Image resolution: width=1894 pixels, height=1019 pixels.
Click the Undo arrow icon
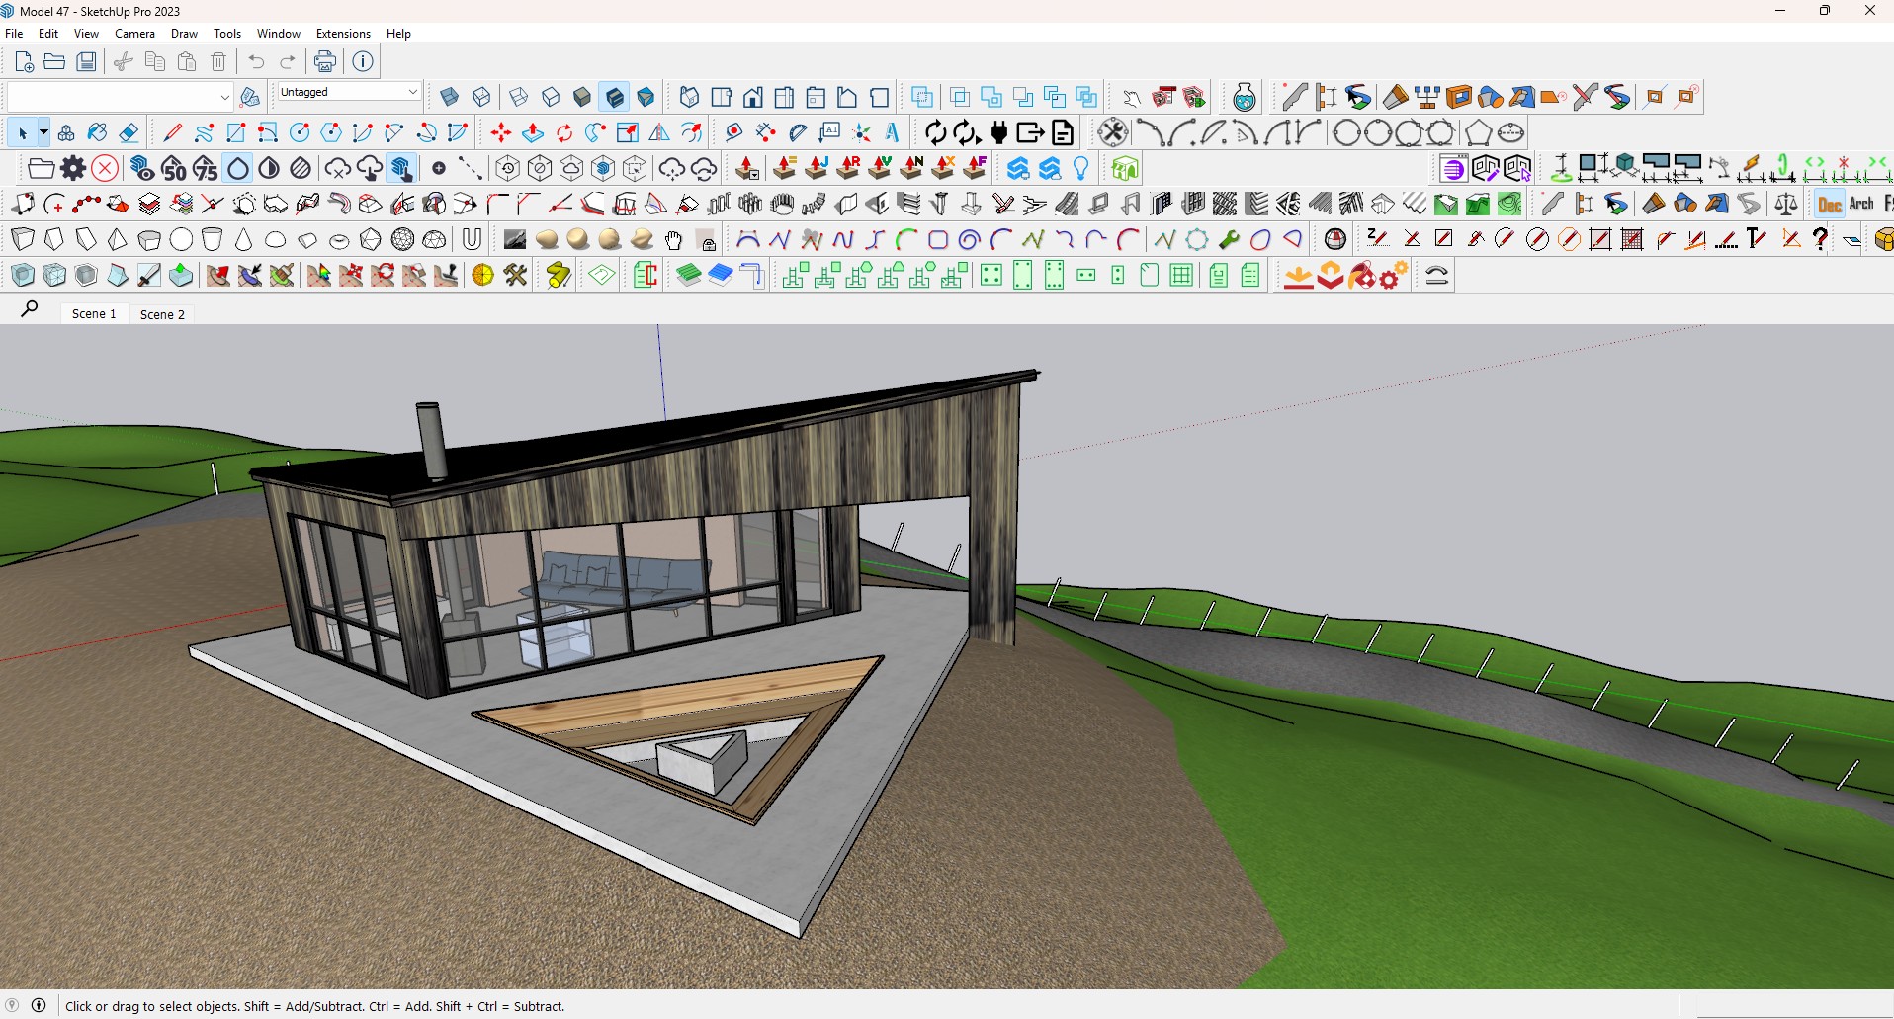pos(256,61)
